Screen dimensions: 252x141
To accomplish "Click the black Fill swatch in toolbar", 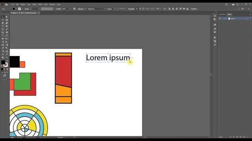I will pos(3,62).
